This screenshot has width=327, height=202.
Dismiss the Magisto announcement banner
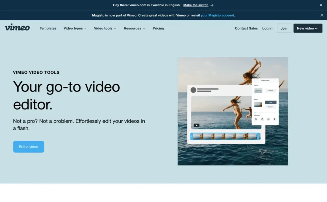[322, 15]
